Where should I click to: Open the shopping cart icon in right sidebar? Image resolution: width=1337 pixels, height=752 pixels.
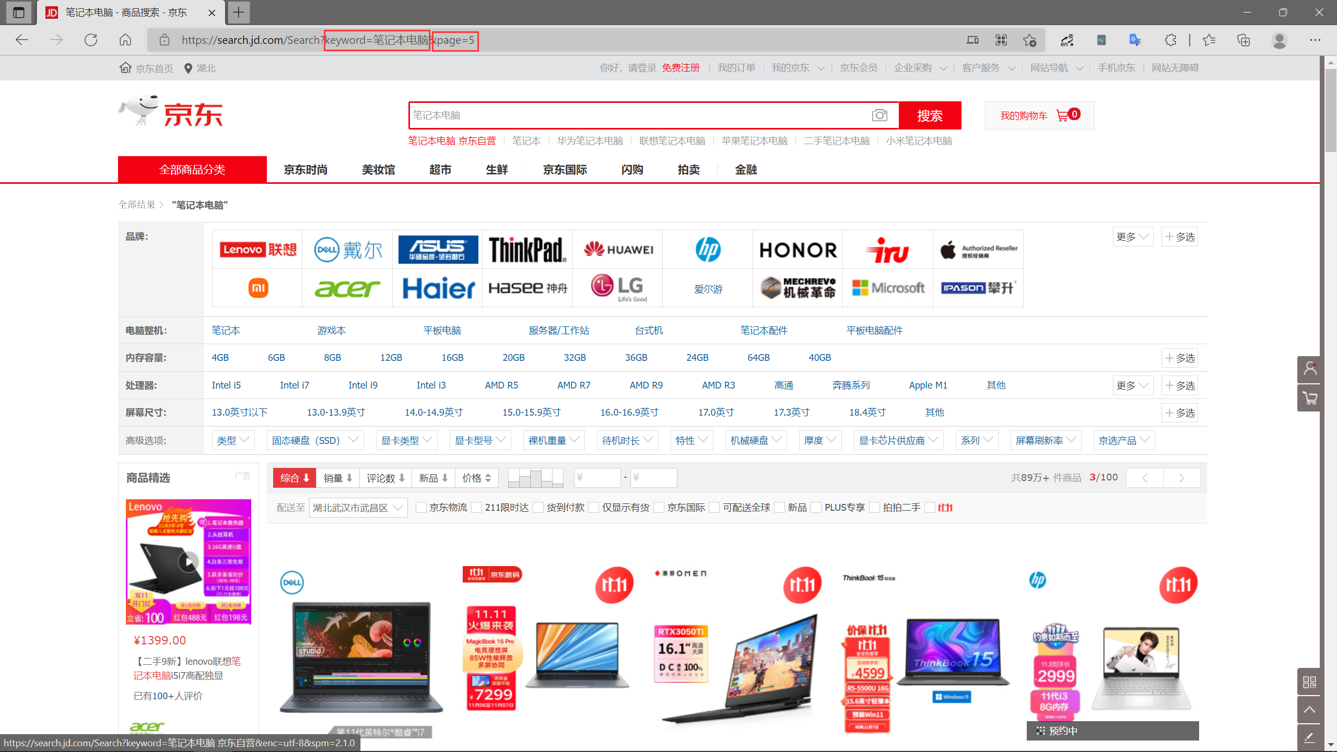point(1309,398)
